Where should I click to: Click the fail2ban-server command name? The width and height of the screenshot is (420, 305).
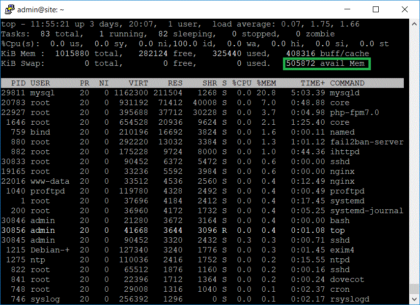click(x=366, y=142)
